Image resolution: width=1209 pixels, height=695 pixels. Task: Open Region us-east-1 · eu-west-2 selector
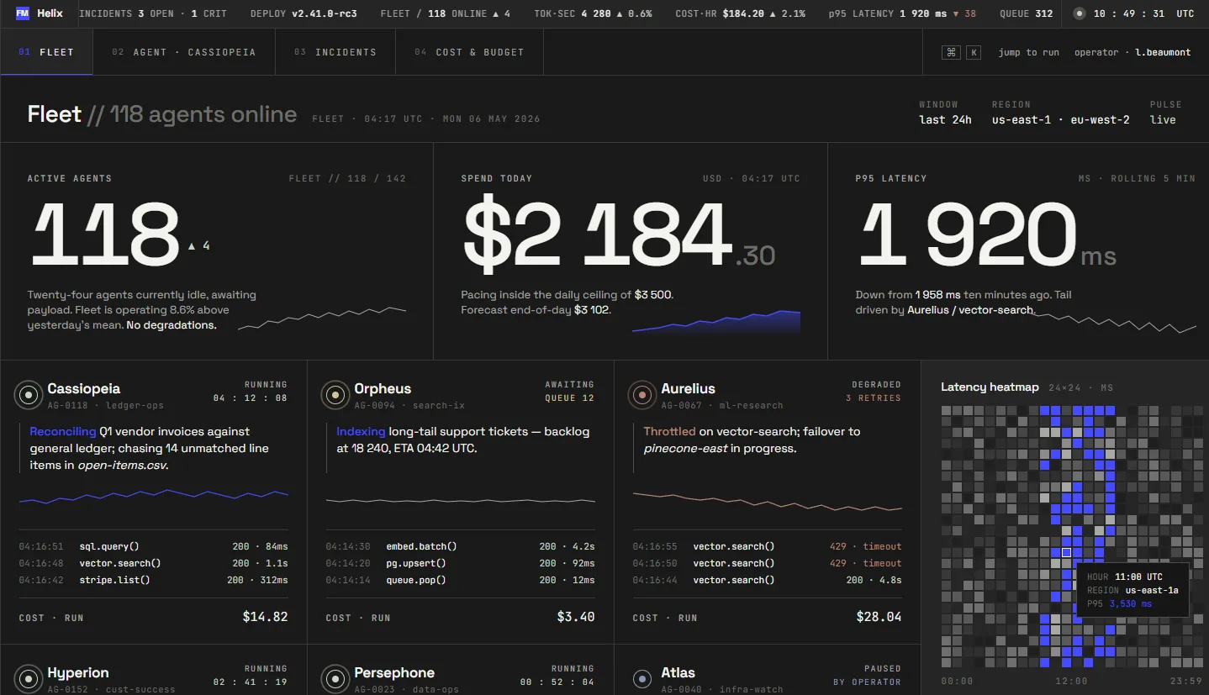tap(1060, 113)
